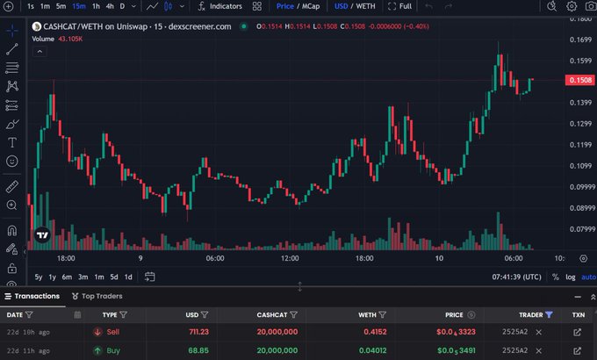Open timezone menu at 07:41:39 (UTC)

pyautogui.click(x=516, y=277)
